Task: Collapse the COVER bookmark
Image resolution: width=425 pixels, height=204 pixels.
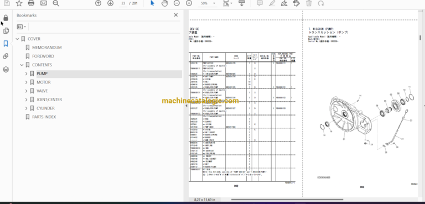Action: (18, 39)
